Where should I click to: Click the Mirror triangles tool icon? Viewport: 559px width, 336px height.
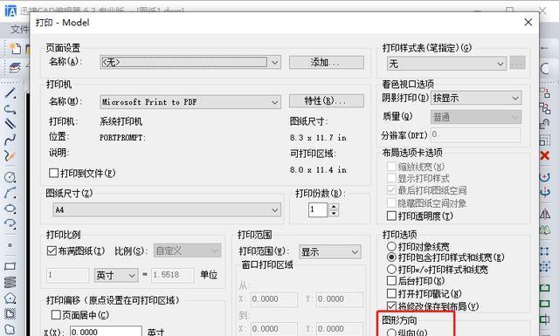tap(545, 214)
